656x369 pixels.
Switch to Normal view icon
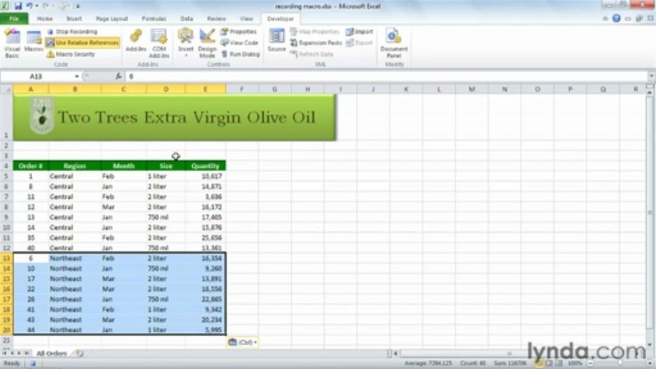pos(540,363)
